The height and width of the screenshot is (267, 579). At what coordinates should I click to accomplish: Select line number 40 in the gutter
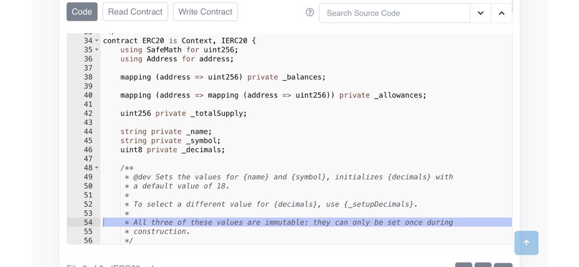click(88, 95)
